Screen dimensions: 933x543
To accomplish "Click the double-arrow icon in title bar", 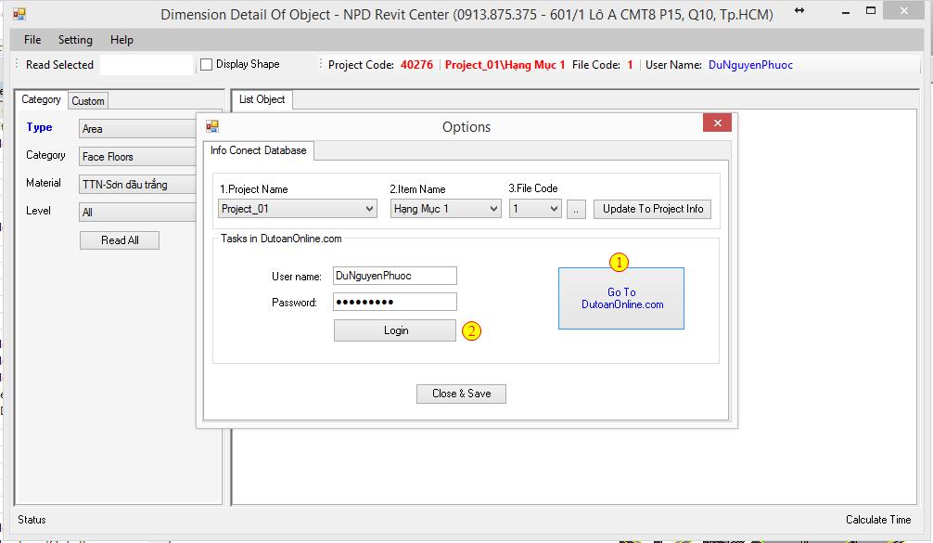I will (x=799, y=11).
